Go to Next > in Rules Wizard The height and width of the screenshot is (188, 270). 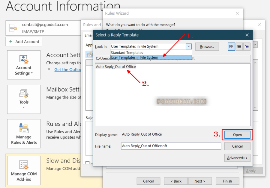tap(199, 181)
